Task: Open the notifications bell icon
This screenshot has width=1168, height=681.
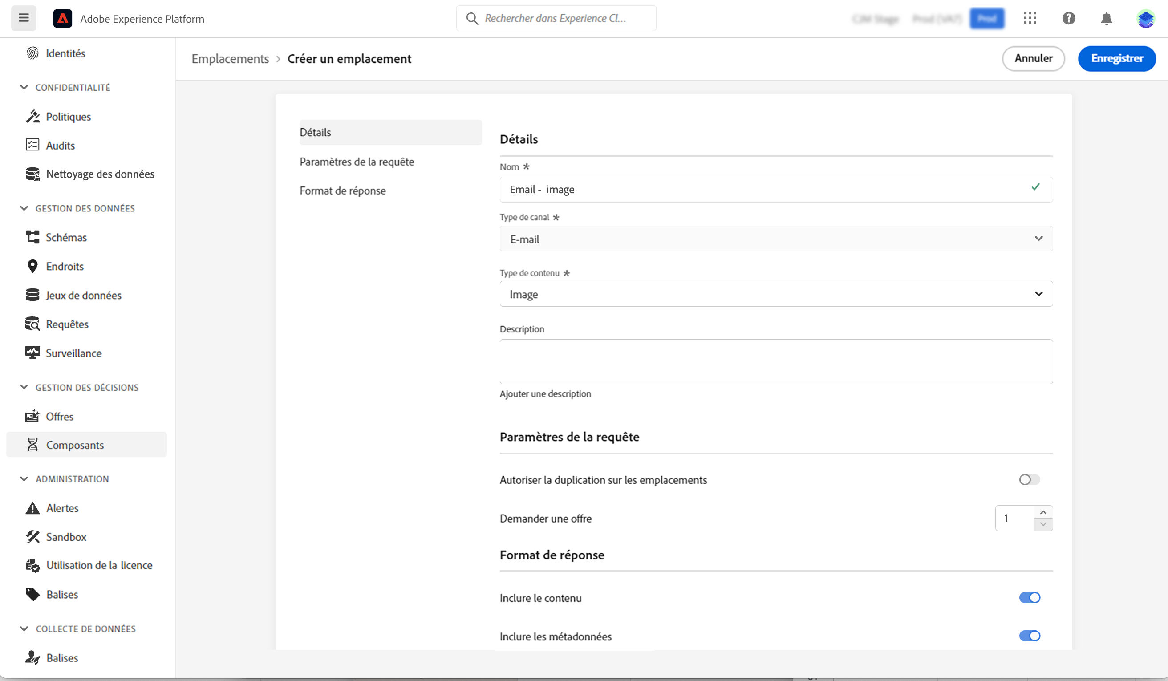Action: pos(1107,19)
